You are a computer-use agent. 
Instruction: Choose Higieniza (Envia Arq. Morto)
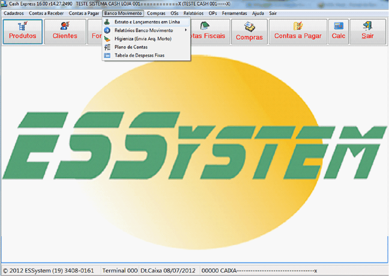pyautogui.click(x=143, y=39)
